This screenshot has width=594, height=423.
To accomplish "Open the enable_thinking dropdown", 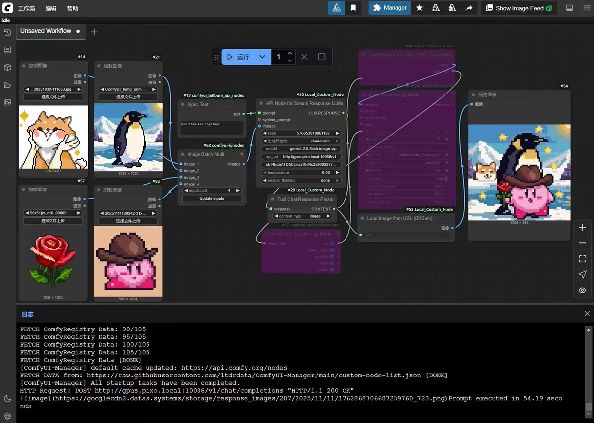I will click(x=301, y=180).
